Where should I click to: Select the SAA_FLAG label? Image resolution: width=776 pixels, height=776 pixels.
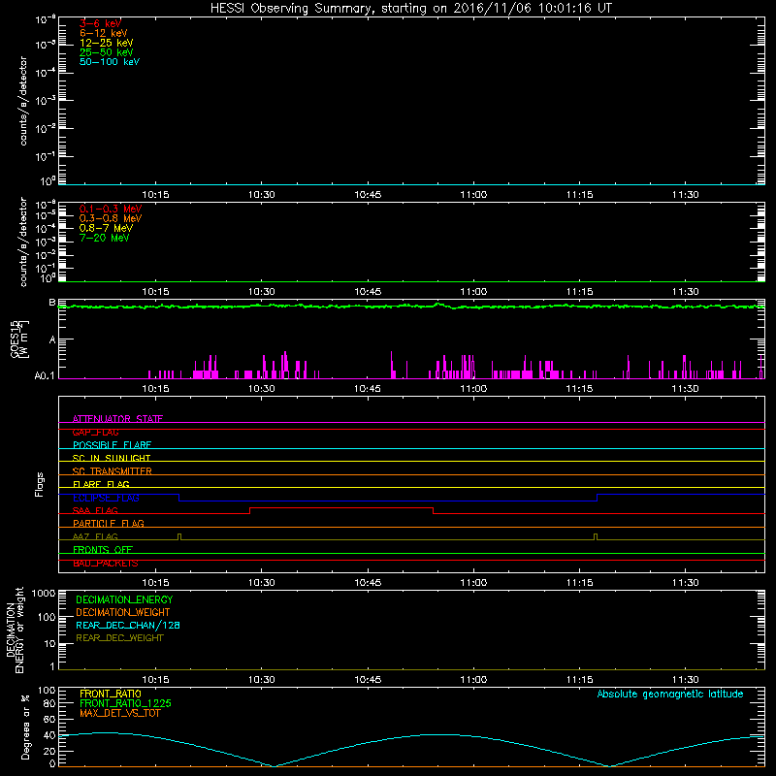coord(95,510)
